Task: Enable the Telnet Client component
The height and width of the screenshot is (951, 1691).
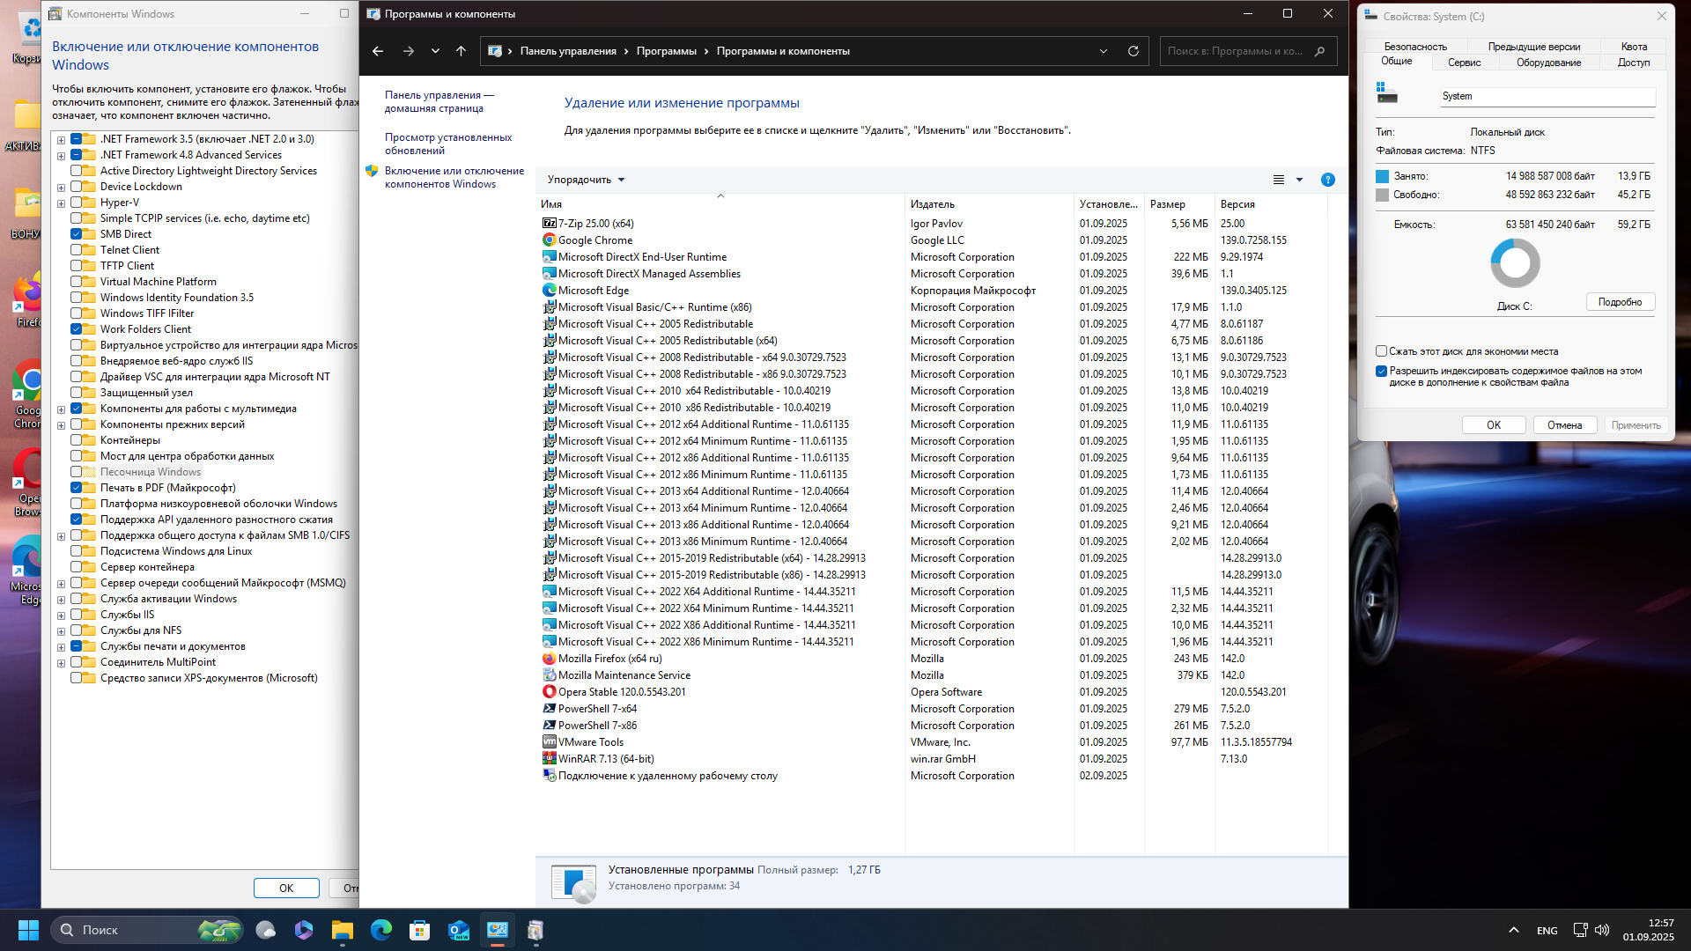Action: pos(76,250)
